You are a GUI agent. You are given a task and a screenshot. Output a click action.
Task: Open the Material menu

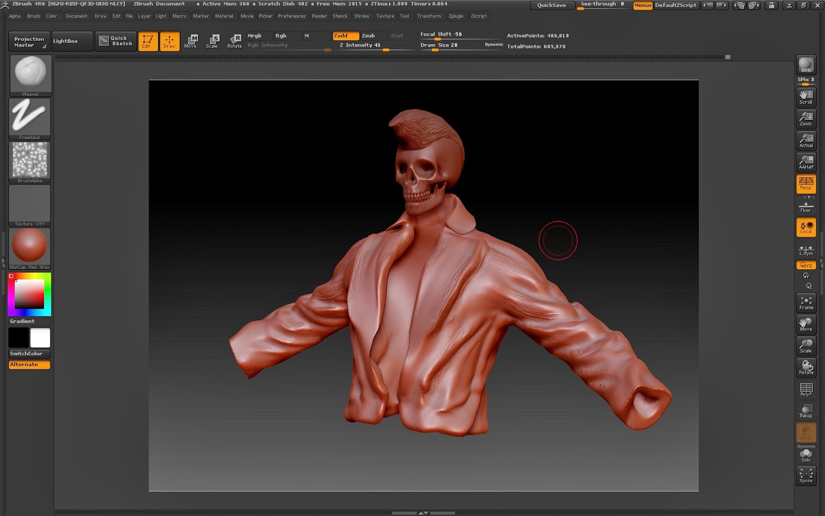pyautogui.click(x=224, y=16)
